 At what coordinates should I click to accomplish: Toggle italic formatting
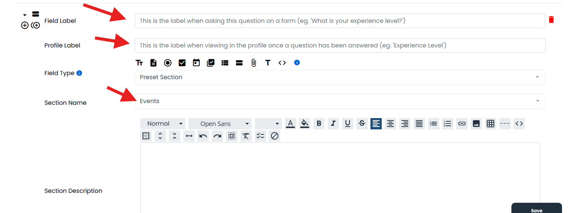[333, 124]
